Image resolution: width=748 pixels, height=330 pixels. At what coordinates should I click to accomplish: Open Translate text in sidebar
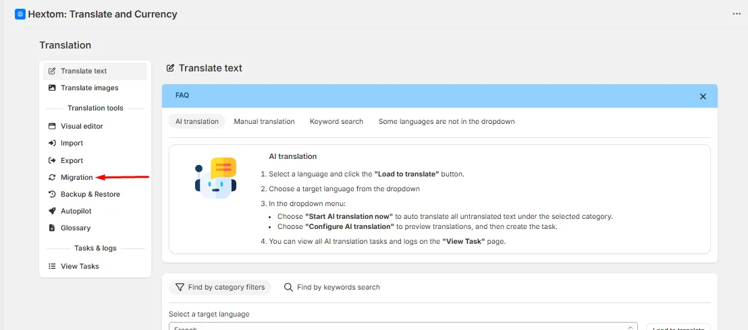coord(95,71)
